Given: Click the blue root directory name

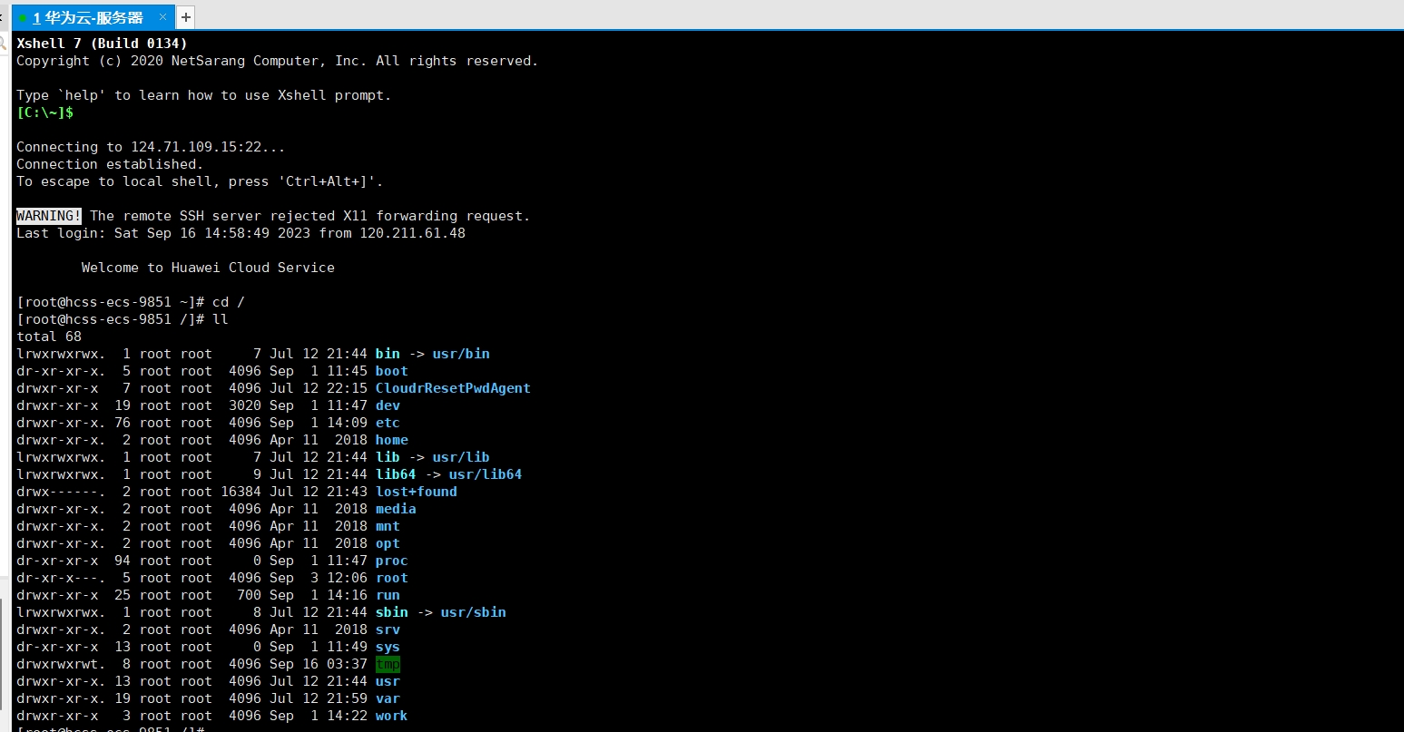Looking at the screenshot, I should (392, 578).
